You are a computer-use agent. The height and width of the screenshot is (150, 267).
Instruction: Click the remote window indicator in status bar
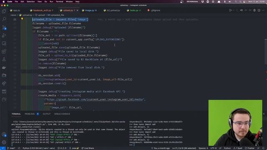coord(3,148)
